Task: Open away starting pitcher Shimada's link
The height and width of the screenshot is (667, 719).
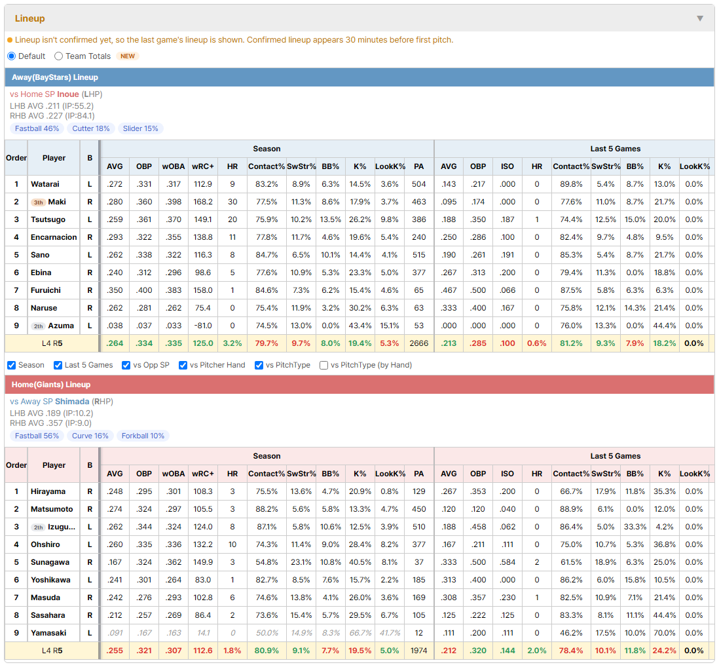Action: point(72,402)
